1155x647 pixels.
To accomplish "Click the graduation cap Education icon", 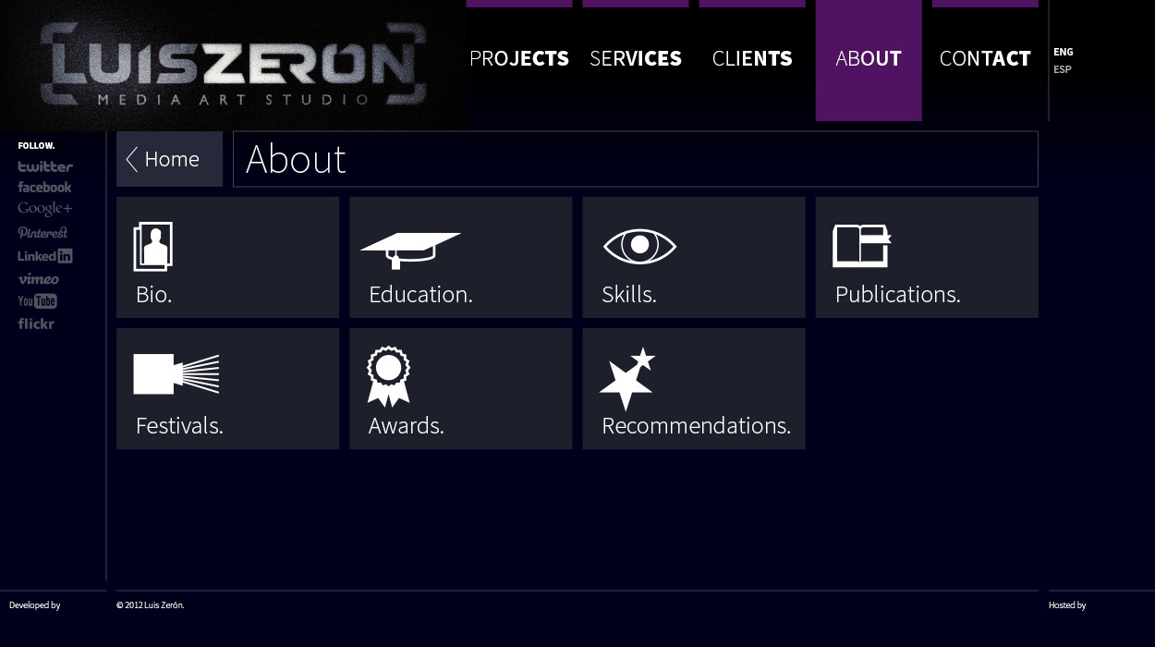I will [x=410, y=250].
